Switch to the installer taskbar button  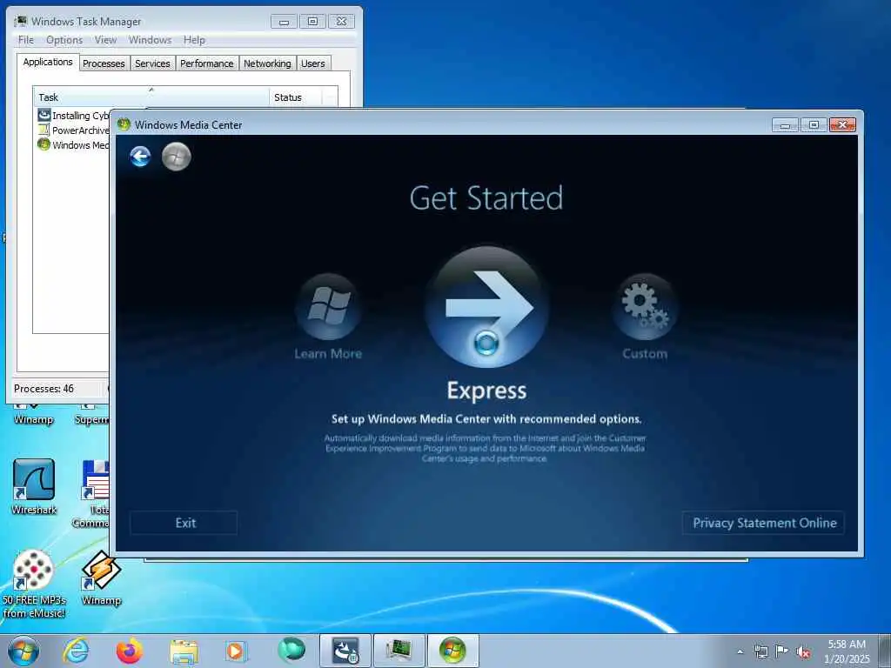coord(345,651)
